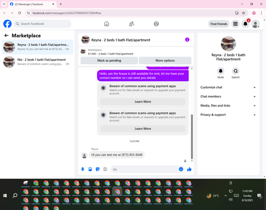Click Reyna's avatar beside her message
Image resolution: width=266 pixels, height=210 pixels.
(84, 156)
